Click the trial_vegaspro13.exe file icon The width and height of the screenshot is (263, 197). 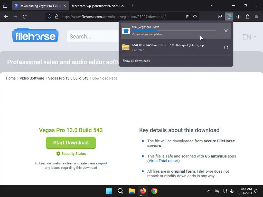126,31
